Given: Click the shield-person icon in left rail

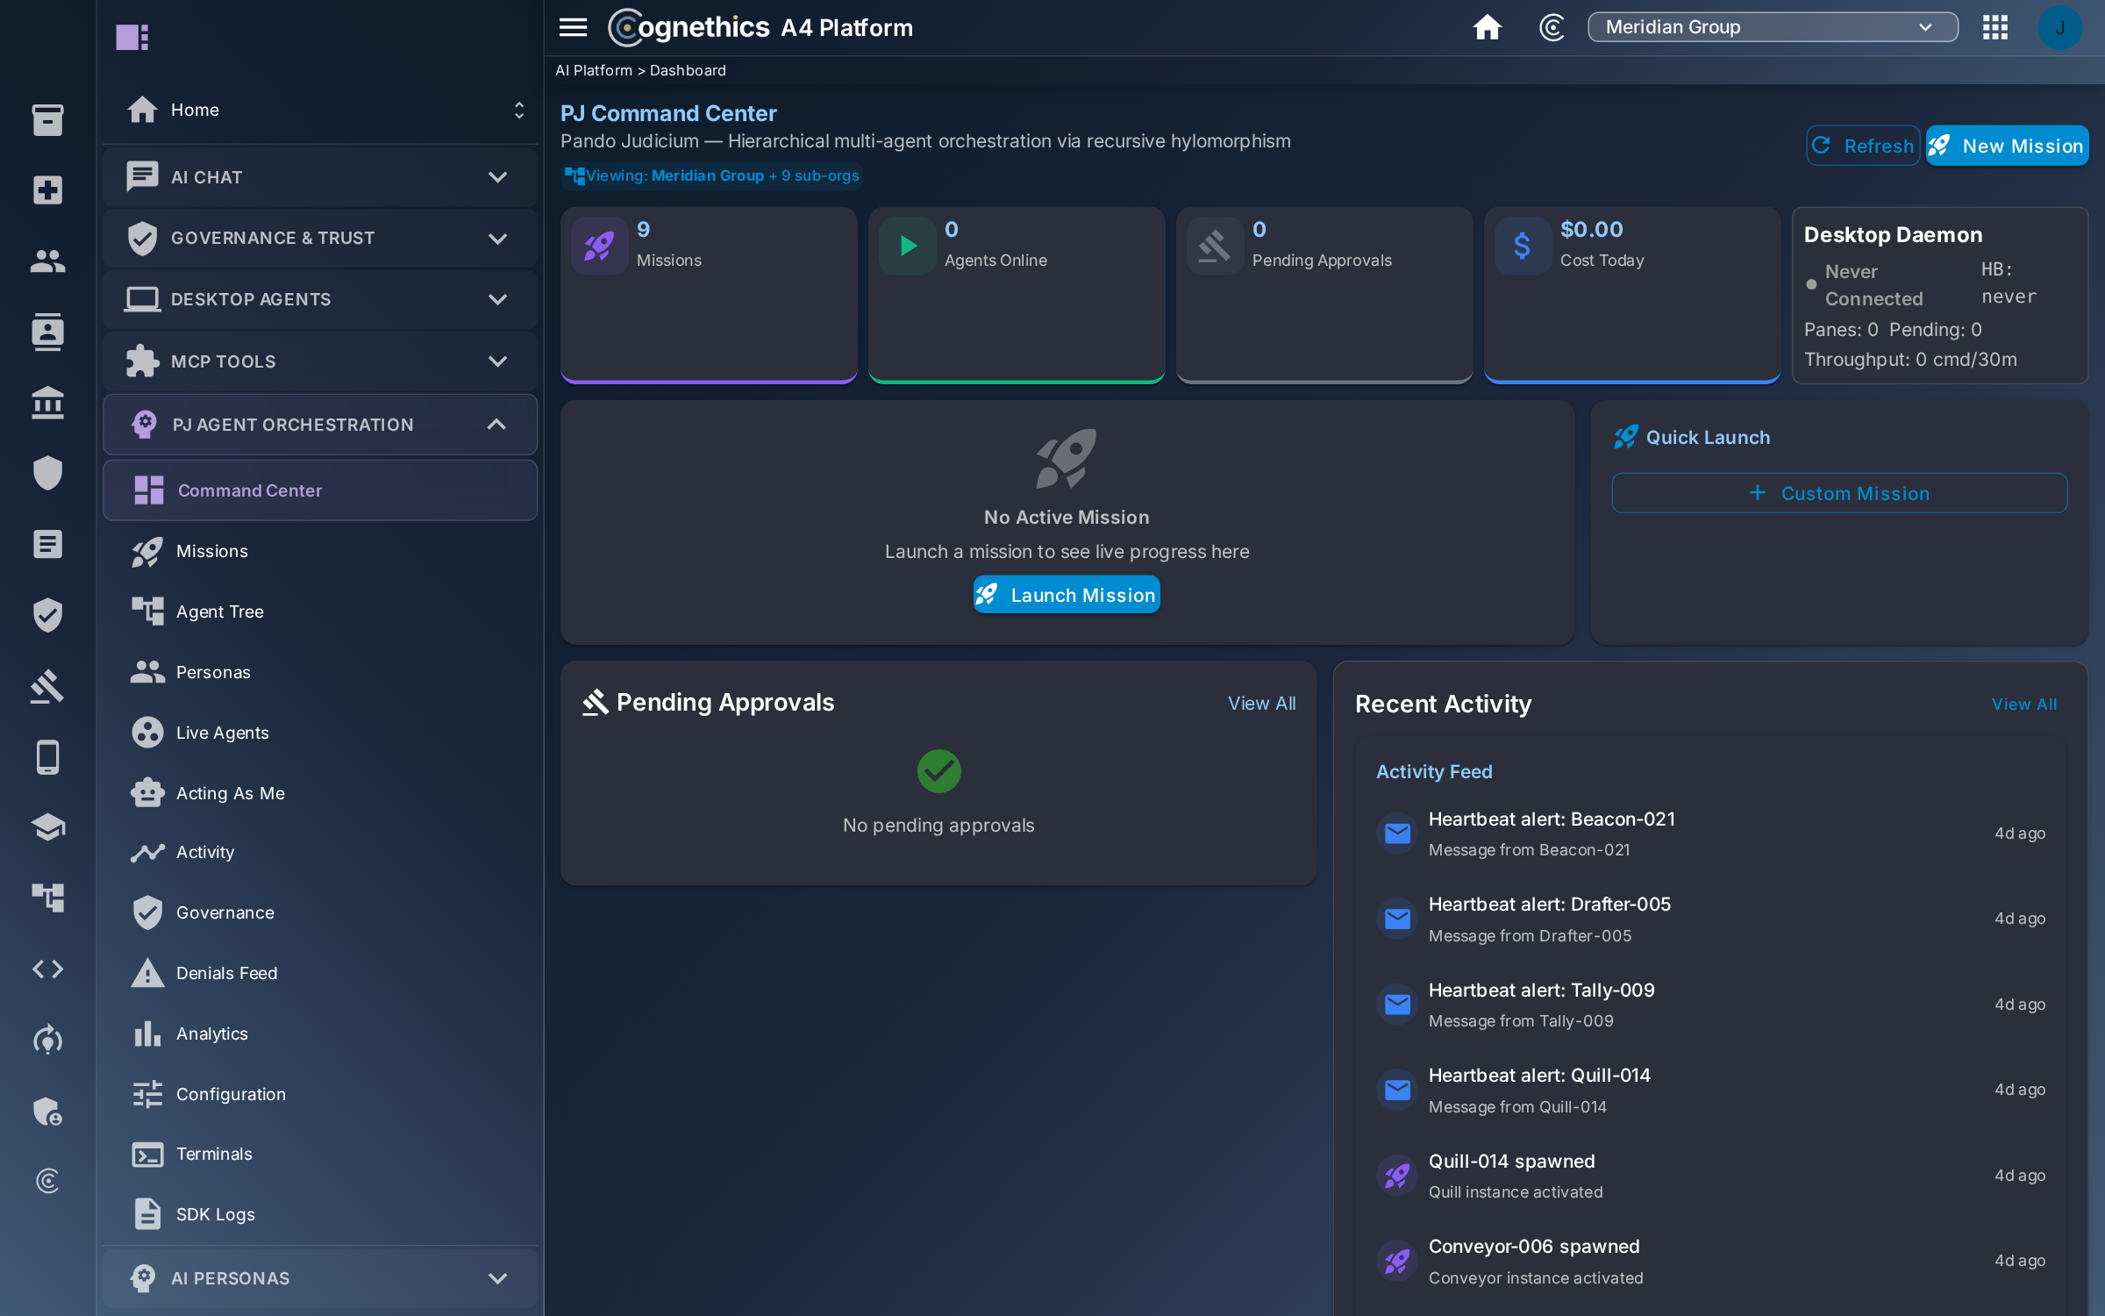Looking at the screenshot, I should click(47, 1111).
